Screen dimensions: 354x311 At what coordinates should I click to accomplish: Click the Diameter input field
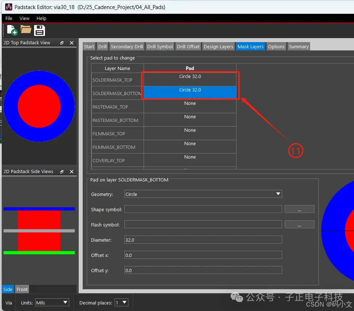pyautogui.click(x=203, y=240)
